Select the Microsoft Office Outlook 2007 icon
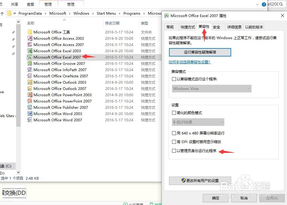287x205 pixels. [29, 88]
